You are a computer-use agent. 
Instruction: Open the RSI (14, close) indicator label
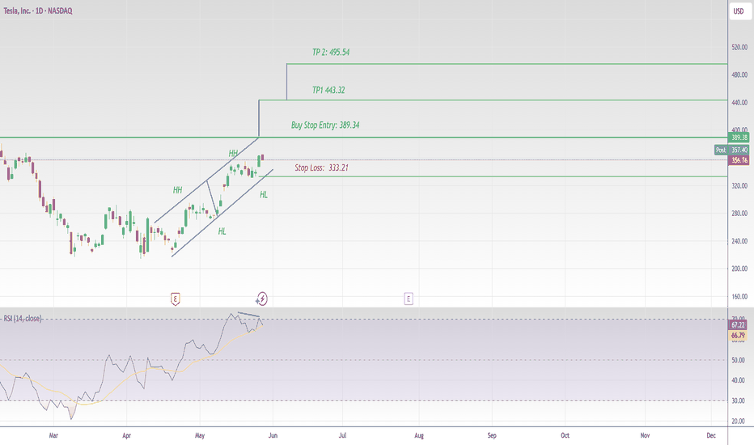tap(23, 319)
